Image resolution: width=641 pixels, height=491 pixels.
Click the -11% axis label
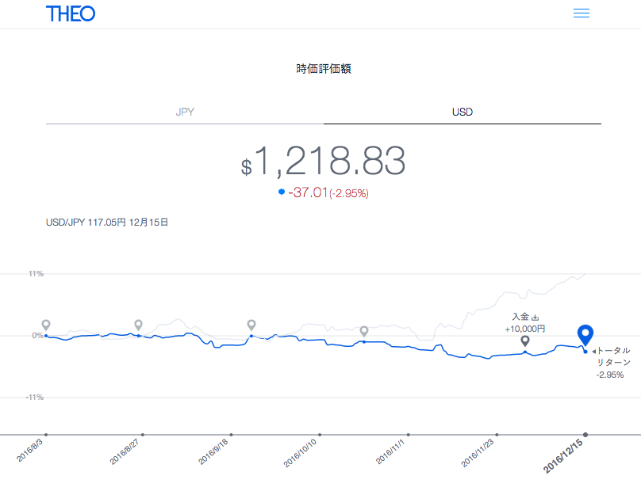35,398
